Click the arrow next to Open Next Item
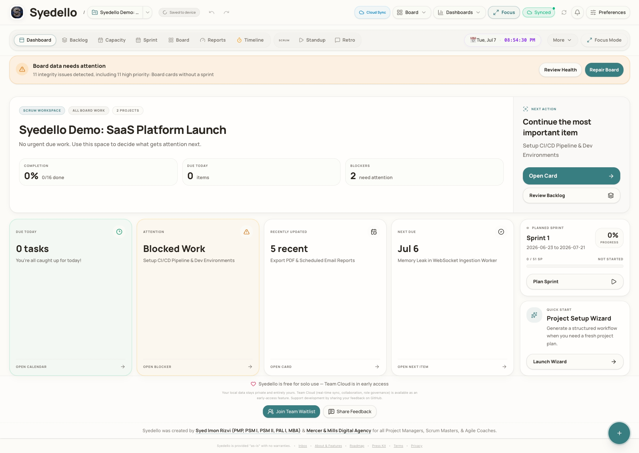This screenshot has width=639, height=453. [x=504, y=367]
